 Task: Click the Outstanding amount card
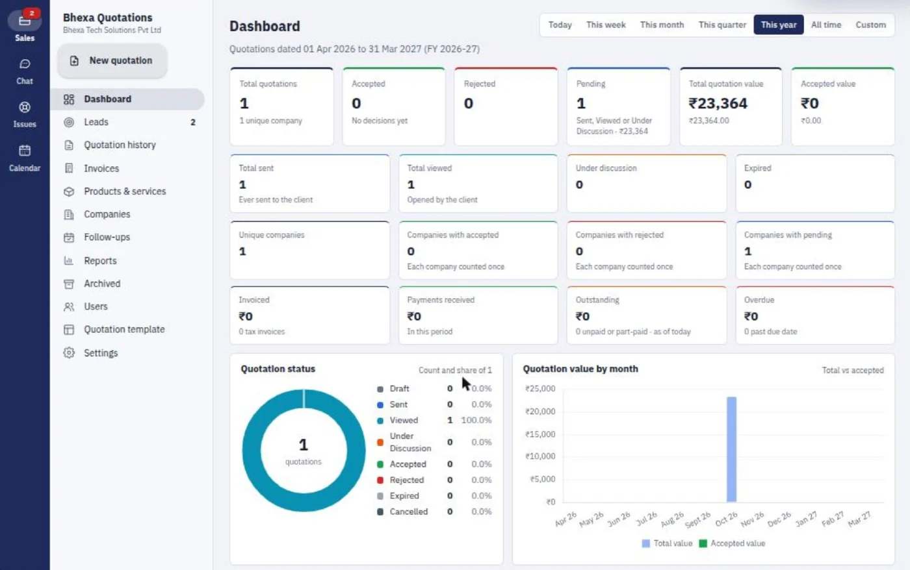tap(646, 316)
